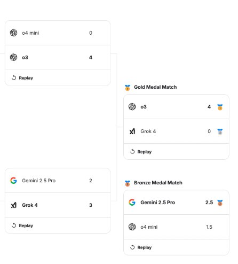
Task: Replay the Gold Medal Match
Action: point(141,152)
